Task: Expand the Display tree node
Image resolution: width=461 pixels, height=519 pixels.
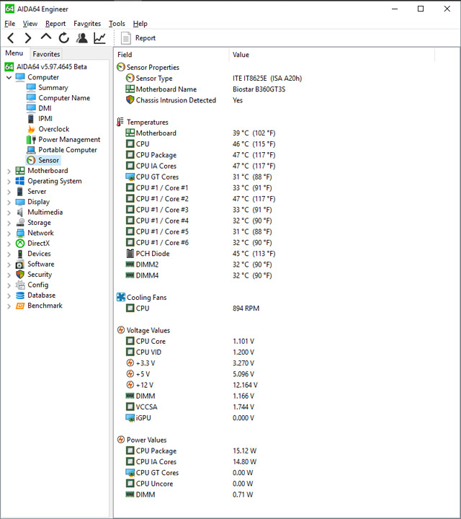Action: 9,203
